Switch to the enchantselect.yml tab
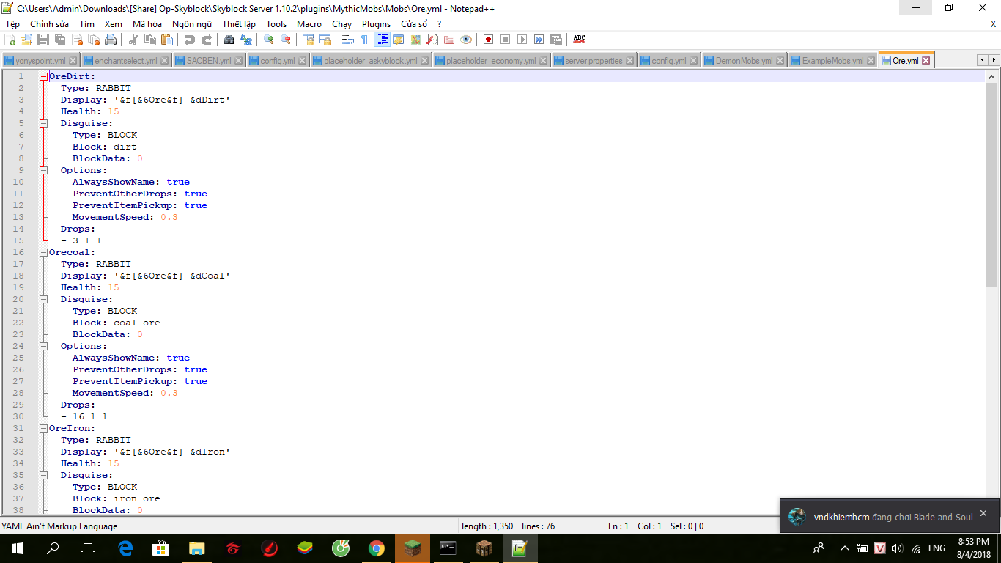The height and width of the screenshot is (563, 1001). coord(126,61)
